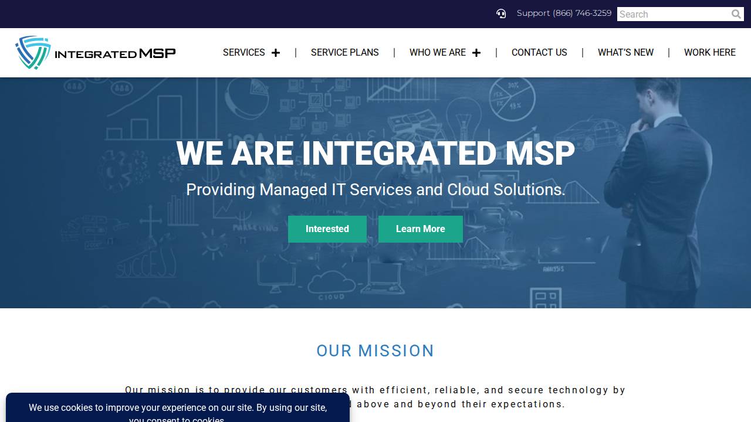Click the headset support icon
The height and width of the screenshot is (422, 751).
tap(500, 13)
